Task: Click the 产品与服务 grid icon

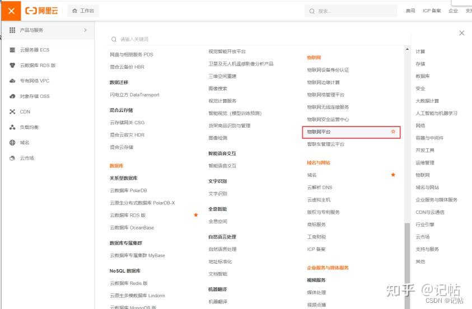Action: (x=12, y=30)
